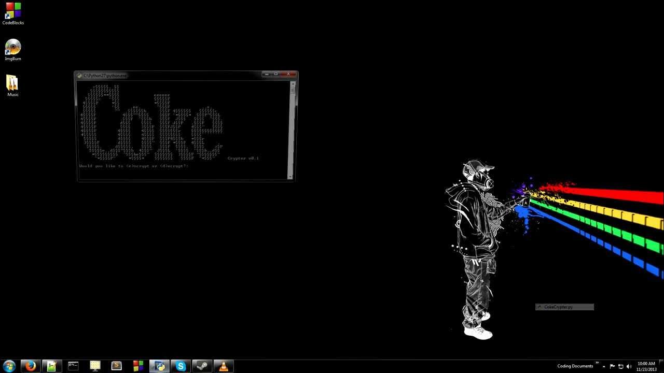The height and width of the screenshot is (373, 664).
Task: Maximize the python.exe console window
Action: [x=276, y=74]
